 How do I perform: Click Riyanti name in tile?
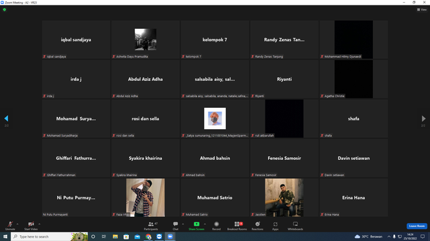click(284, 79)
